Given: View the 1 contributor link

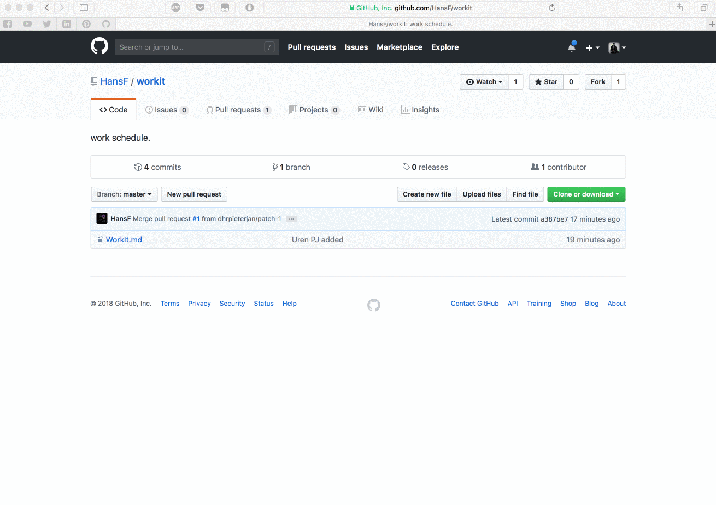Looking at the screenshot, I should pos(559,167).
